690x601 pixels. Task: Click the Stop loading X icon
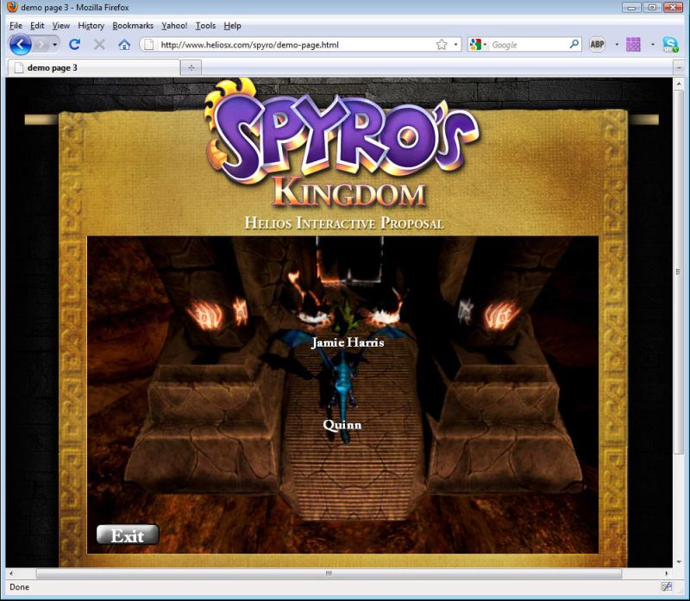99,45
